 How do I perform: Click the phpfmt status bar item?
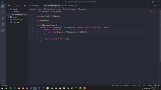150,85
